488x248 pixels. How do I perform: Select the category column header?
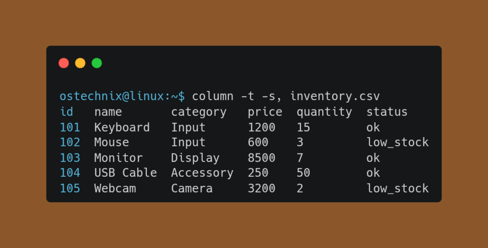[199, 112]
